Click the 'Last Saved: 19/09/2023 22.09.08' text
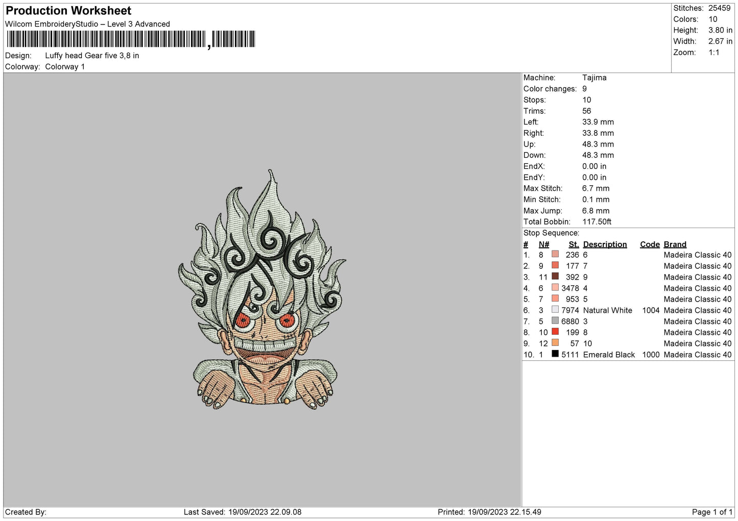The height and width of the screenshot is (521, 738). click(x=243, y=512)
